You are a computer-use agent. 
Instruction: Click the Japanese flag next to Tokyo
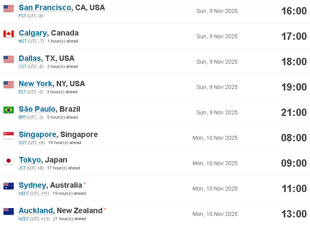pos(9,161)
